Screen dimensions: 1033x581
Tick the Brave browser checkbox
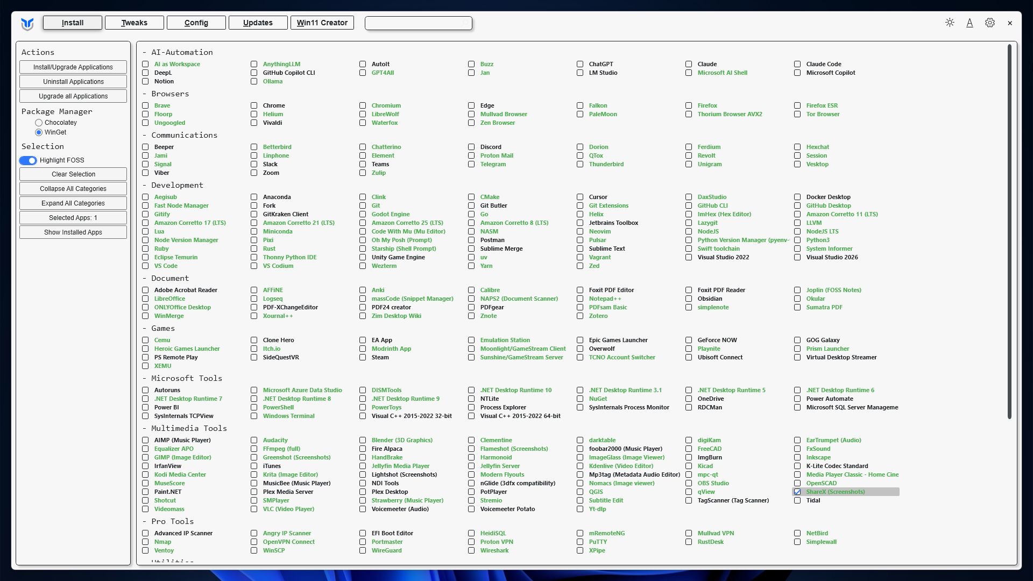click(145, 105)
